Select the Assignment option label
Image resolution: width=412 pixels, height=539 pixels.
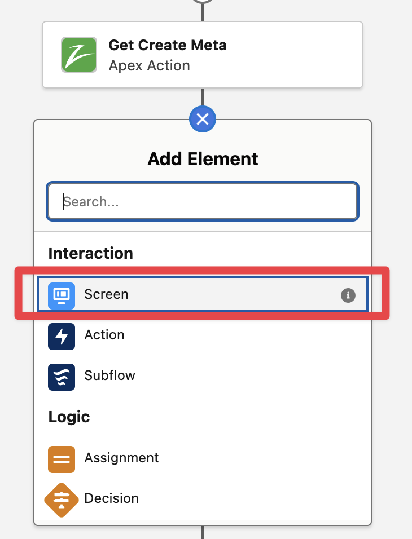tap(121, 458)
